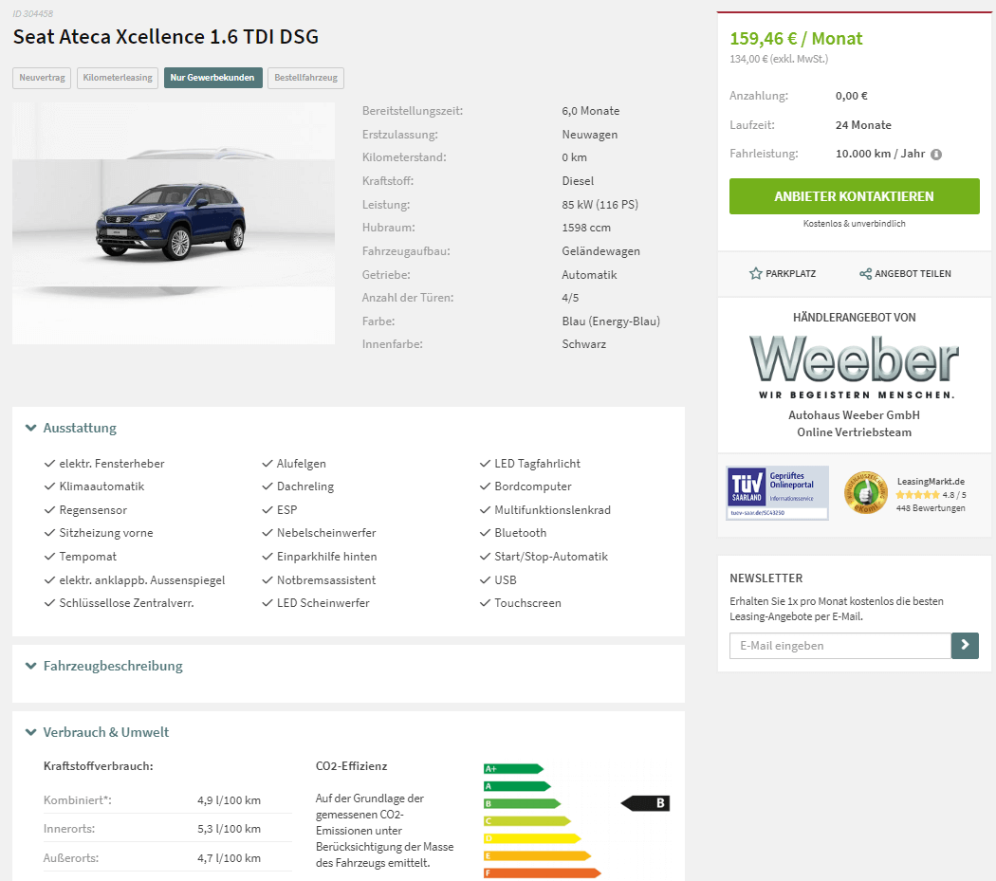Click the Tempomat equipment item
This screenshot has width=996, height=881.
click(x=87, y=557)
